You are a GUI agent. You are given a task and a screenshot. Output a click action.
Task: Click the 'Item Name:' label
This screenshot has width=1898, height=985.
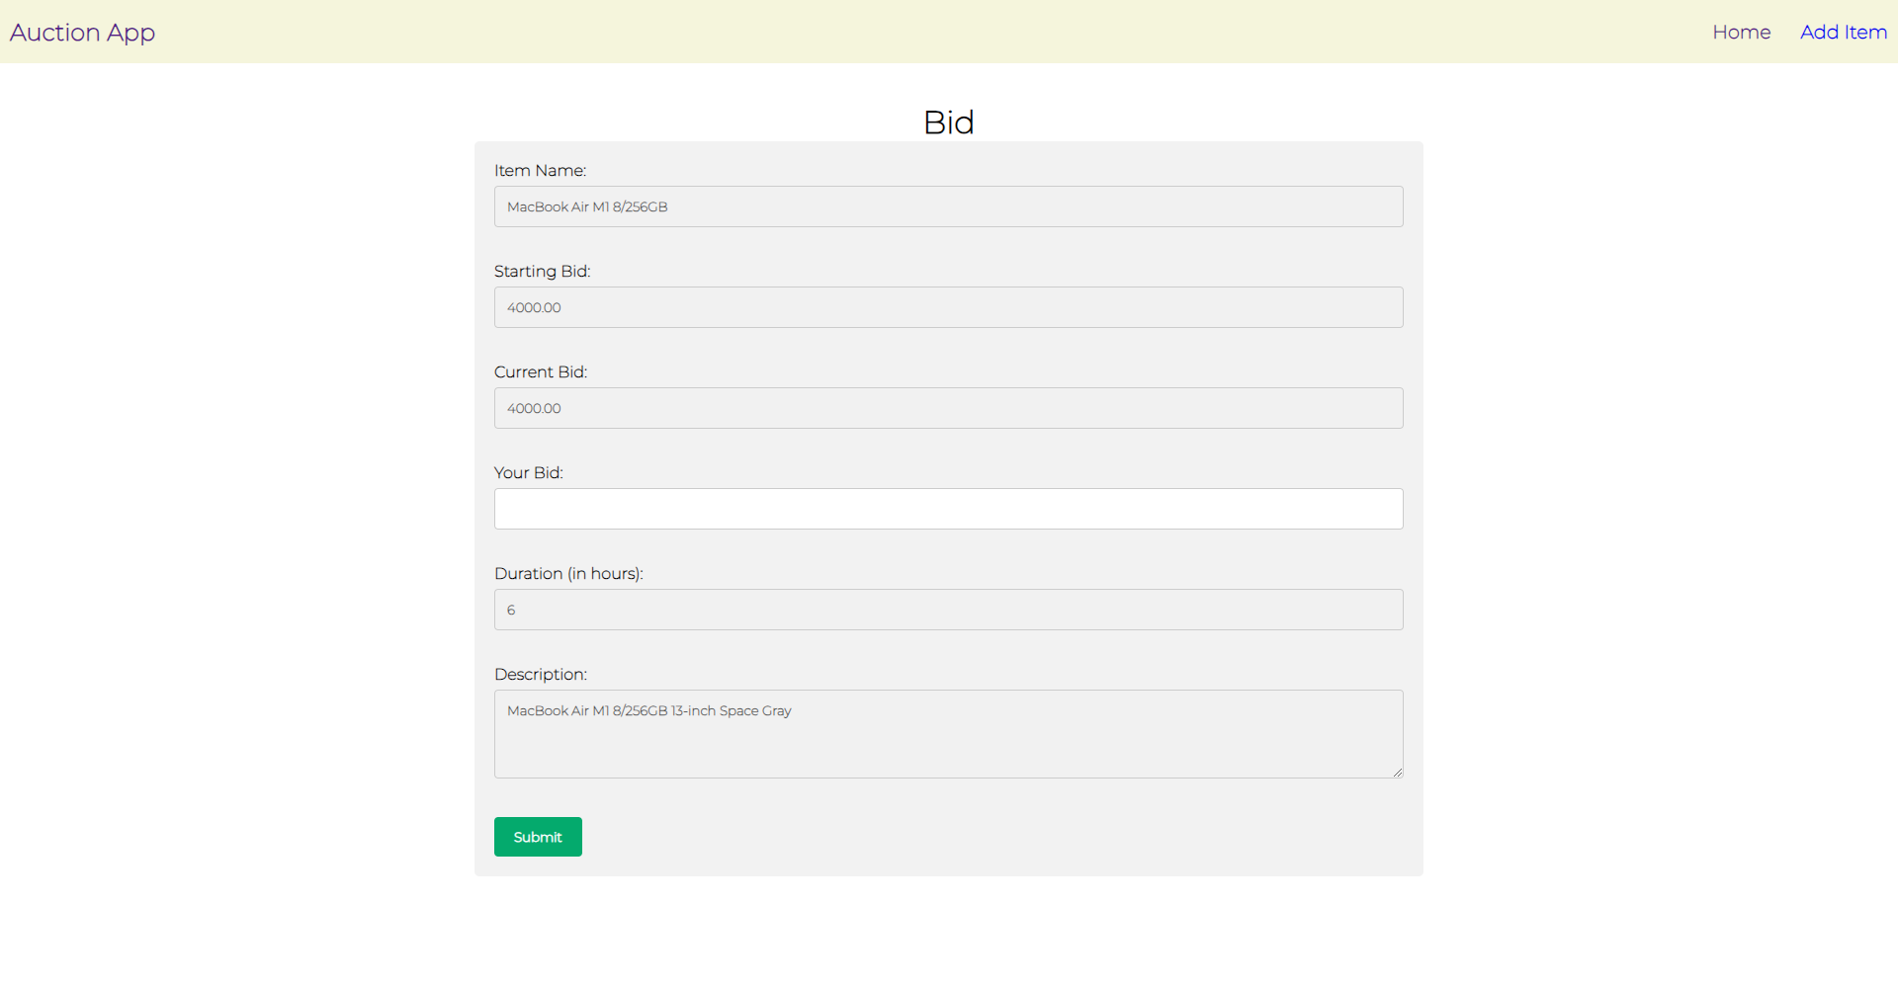540,171
